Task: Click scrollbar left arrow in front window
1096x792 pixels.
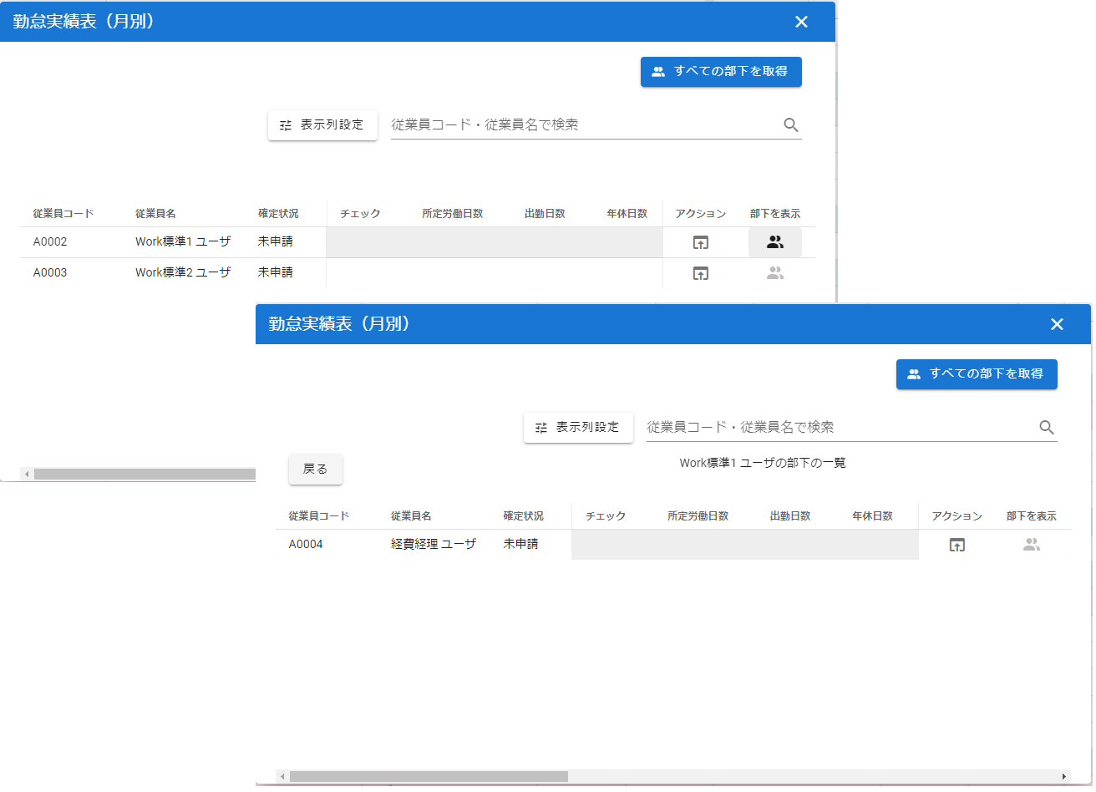Action: tap(282, 777)
